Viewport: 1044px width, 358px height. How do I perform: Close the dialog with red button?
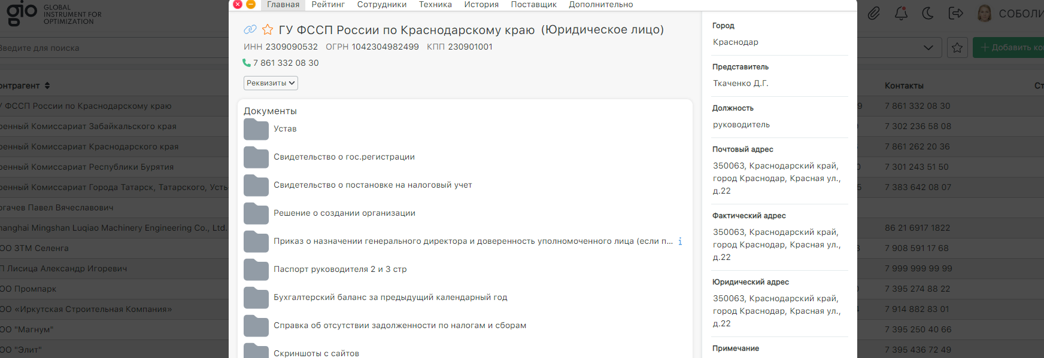pyautogui.click(x=238, y=4)
